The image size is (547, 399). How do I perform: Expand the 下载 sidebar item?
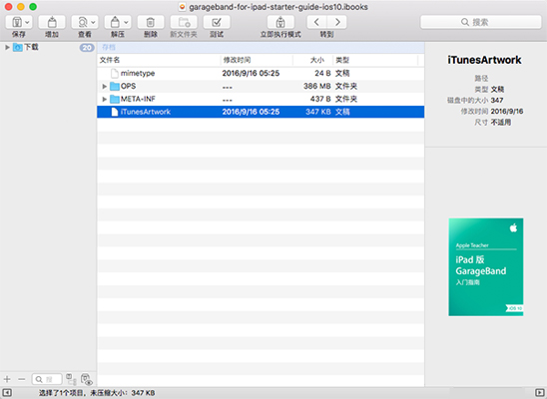pos(7,47)
